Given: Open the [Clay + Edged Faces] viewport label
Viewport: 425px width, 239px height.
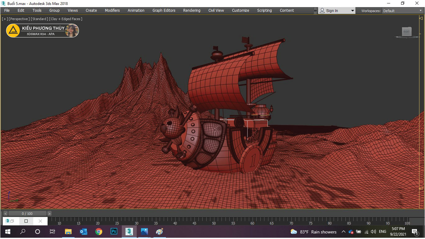Looking at the screenshot, I should tap(66, 19).
